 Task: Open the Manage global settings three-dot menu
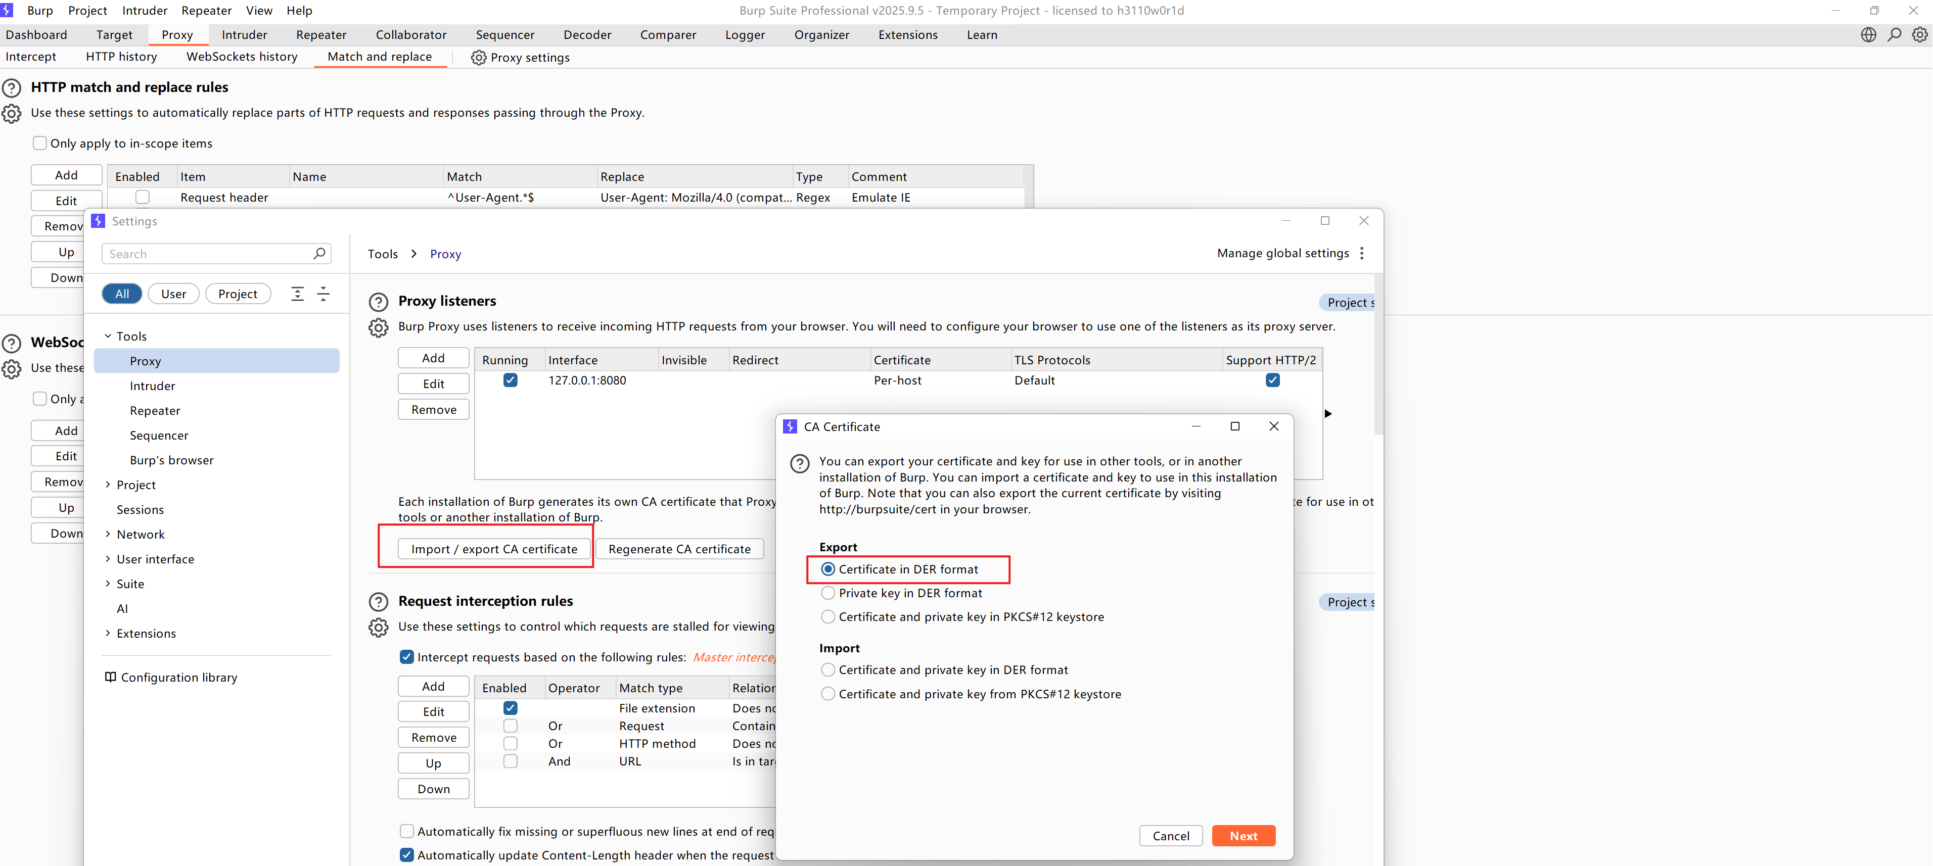tap(1362, 254)
